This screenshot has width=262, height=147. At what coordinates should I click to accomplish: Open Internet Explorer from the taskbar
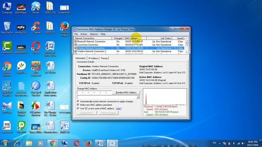point(17,143)
